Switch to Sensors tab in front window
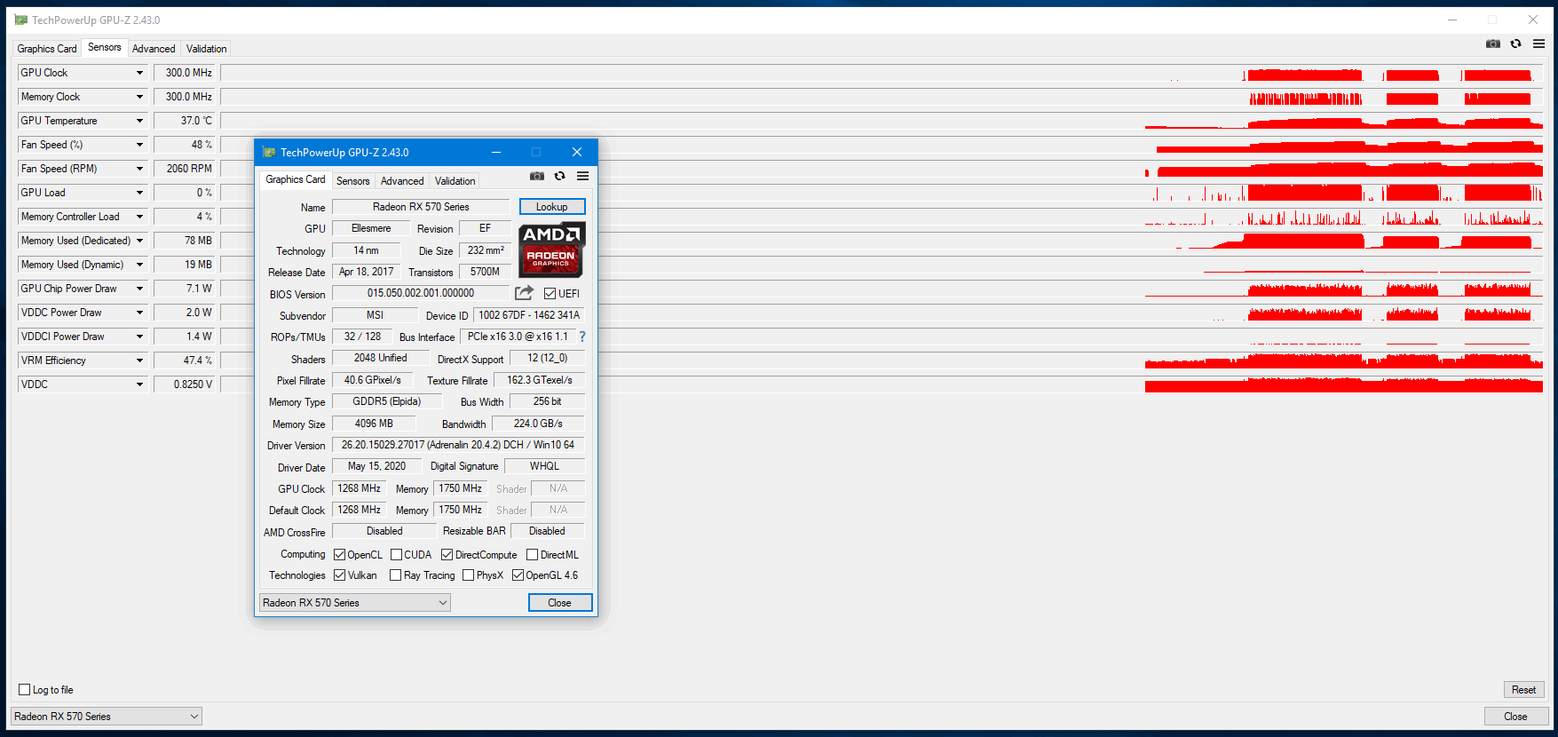1558x737 pixels. click(x=353, y=181)
